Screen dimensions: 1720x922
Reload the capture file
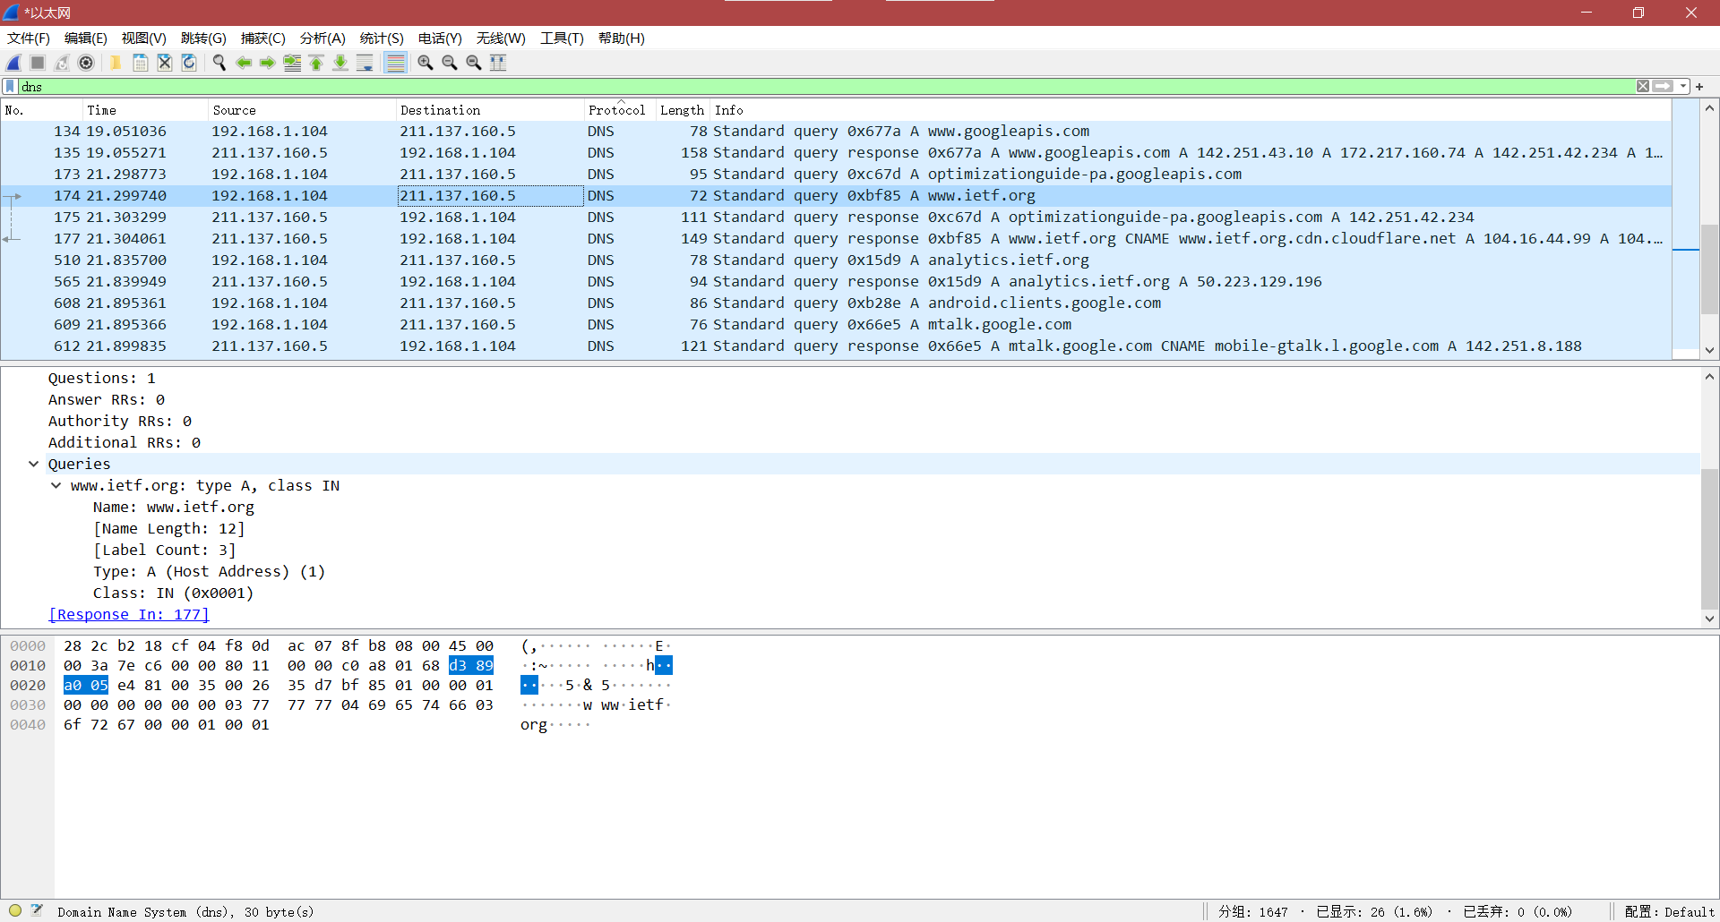tap(189, 63)
